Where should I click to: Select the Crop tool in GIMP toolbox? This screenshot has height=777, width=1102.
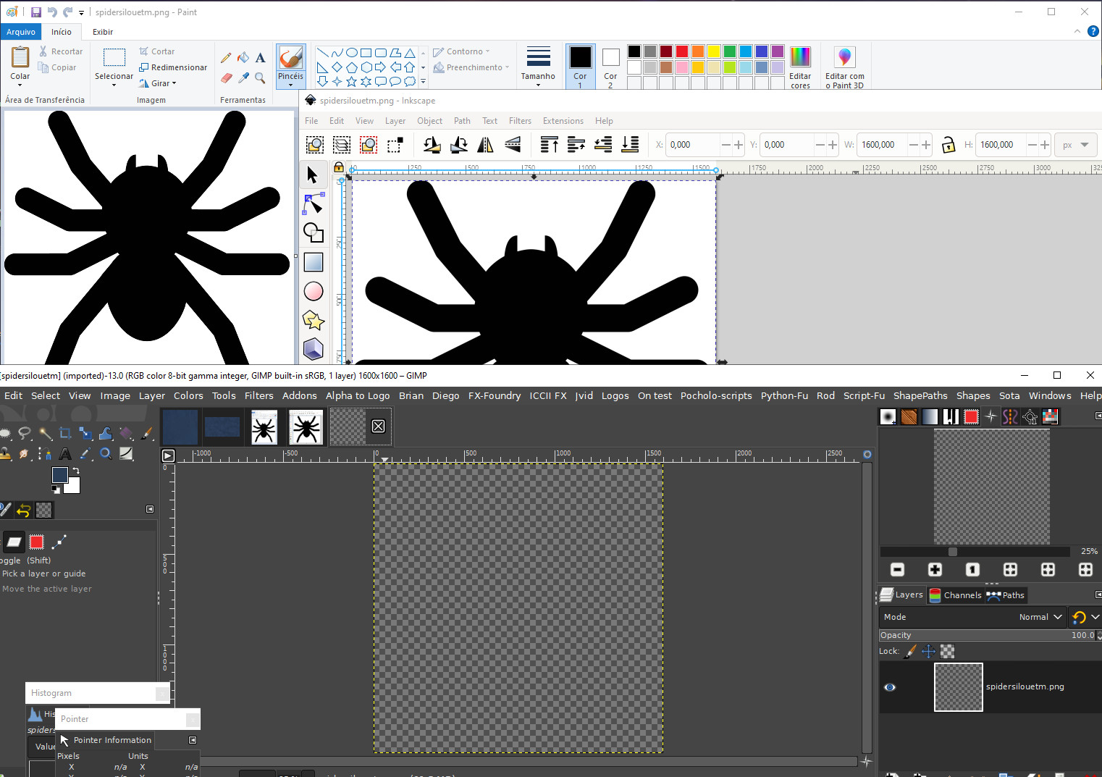pyautogui.click(x=65, y=434)
